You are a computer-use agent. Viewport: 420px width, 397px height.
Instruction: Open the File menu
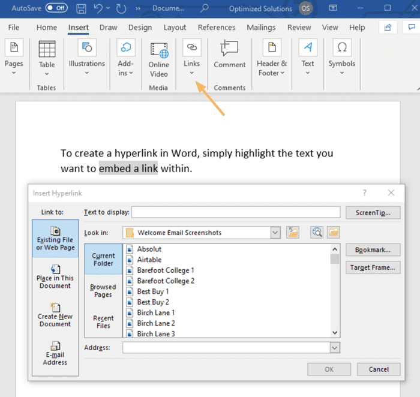(14, 28)
